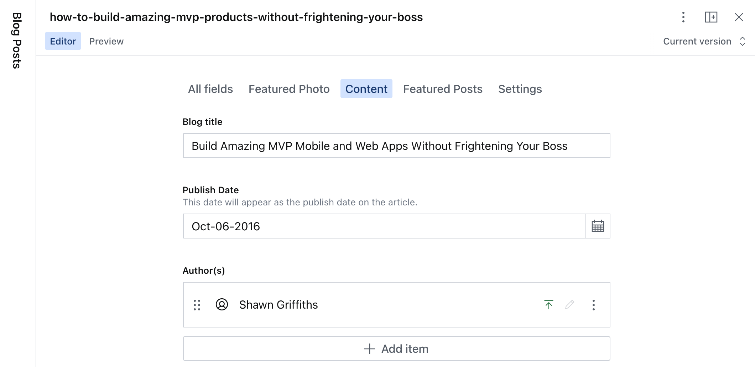The image size is (755, 367).
Task: Click the split pane icon
Action: [x=711, y=17]
